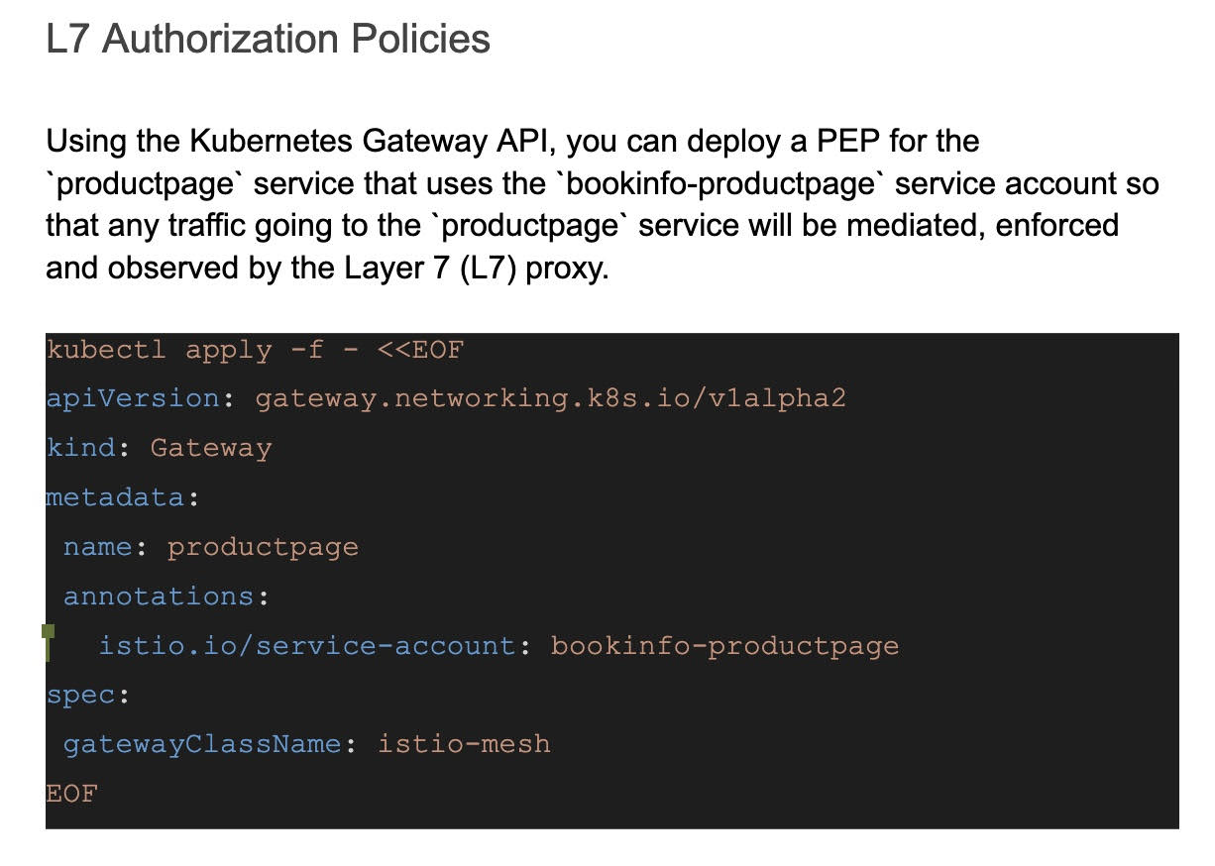Viewport: 1215px width, 866px height.
Task: Click the kubectl apply command line
Action: 255,350
